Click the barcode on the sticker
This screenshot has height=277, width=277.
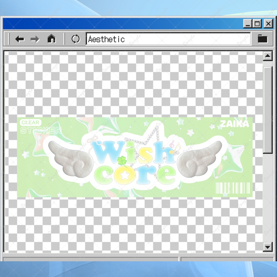(x=233, y=187)
